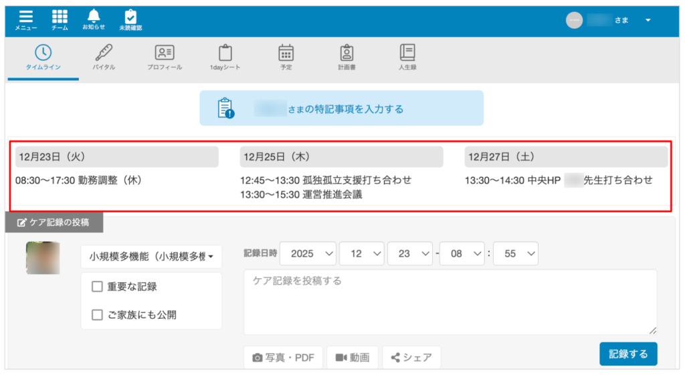The image size is (685, 375).
Task: Check the ご家族にも公開 checkbox
Action: point(98,315)
